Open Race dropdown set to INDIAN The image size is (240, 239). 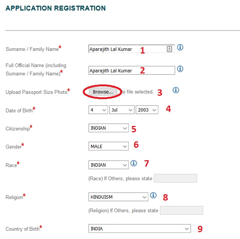click(108, 165)
